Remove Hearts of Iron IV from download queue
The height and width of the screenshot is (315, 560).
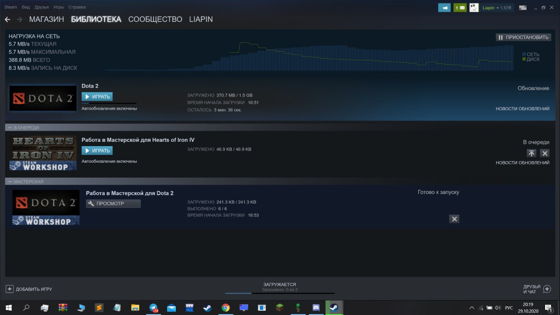[545, 153]
